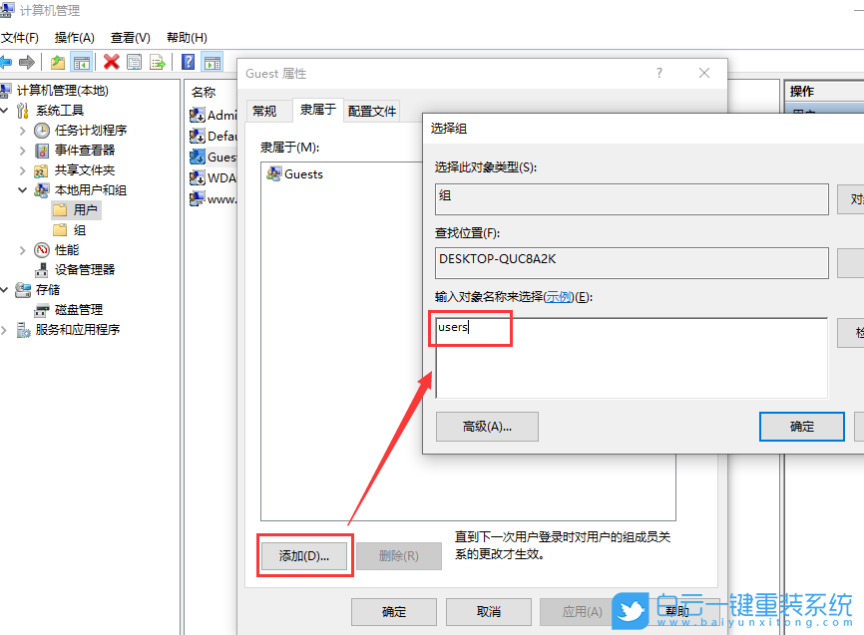The width and height of the screenshot is (864, 635).
Task: Toggle the show action pane toolbar icon
Action: [211, 62]
